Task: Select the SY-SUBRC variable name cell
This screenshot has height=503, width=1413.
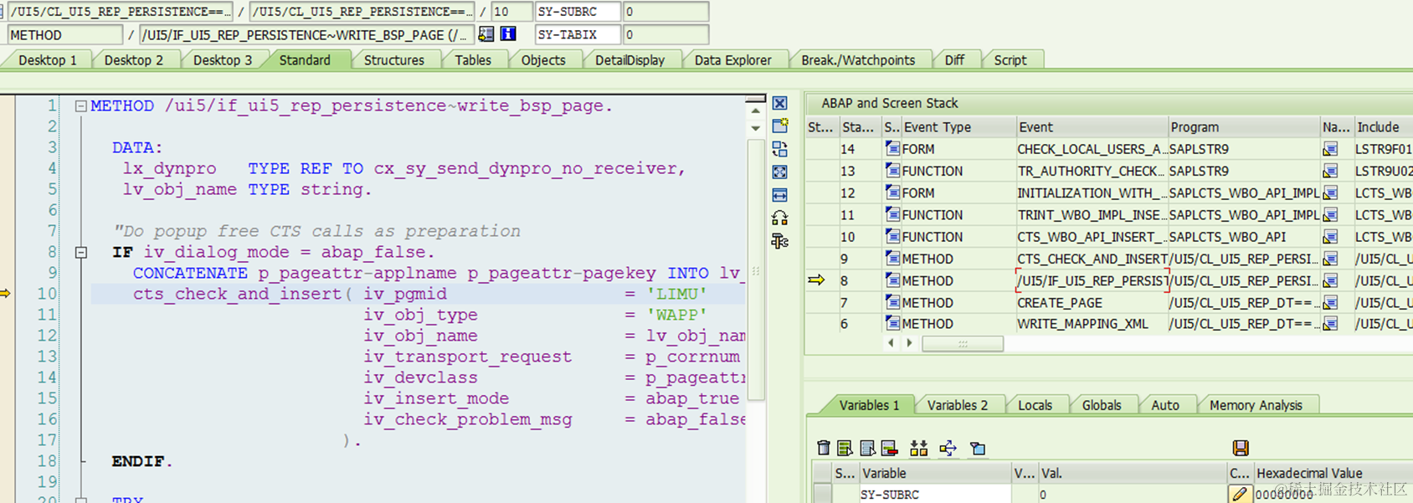Action: pyautogui.click(x=934, y=495)
